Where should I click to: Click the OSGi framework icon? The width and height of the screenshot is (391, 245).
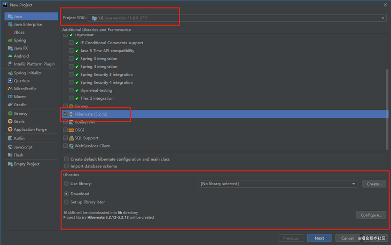(72, 130)
